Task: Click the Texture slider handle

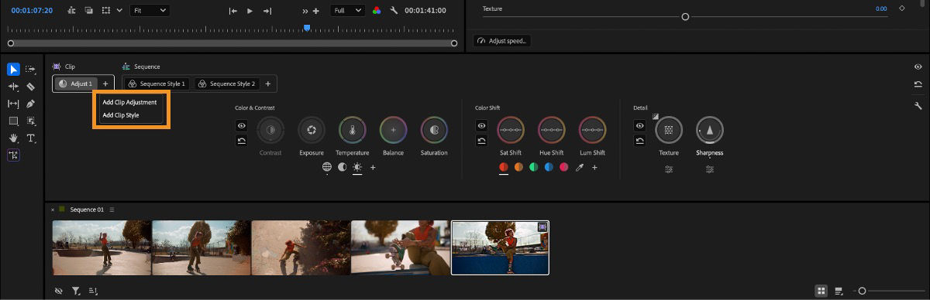Action: click(685, 16)
